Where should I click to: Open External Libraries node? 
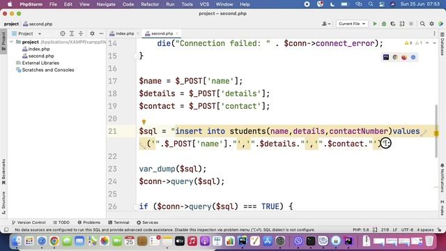[40, 63]
